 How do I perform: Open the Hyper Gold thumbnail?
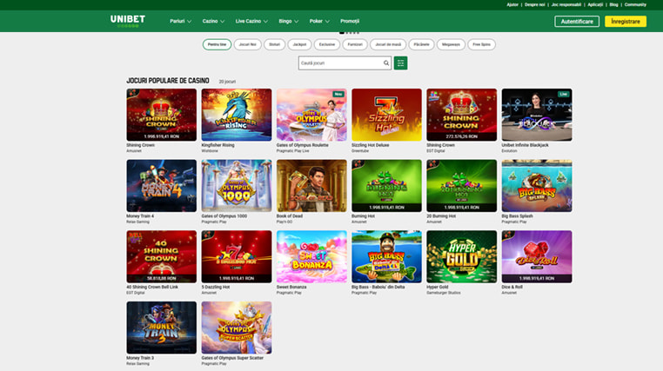(462, 256)
